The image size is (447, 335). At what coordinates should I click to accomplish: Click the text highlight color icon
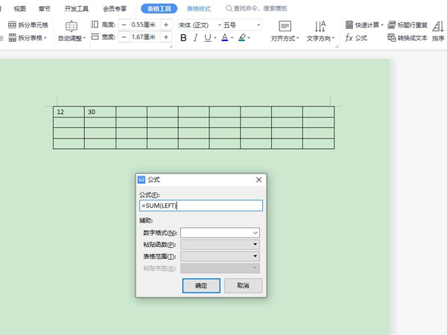coord(242,37)
